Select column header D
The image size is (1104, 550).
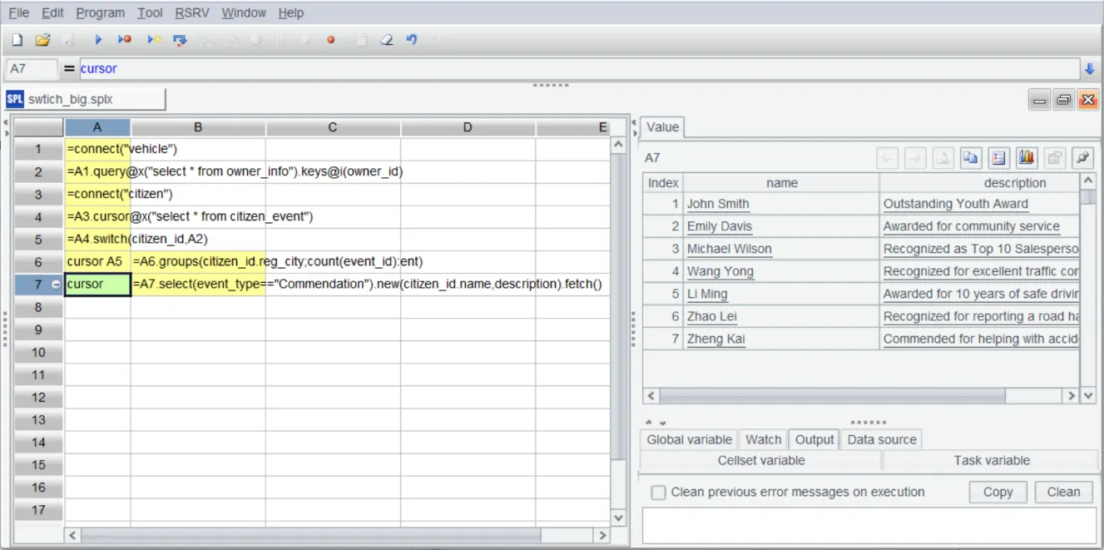(x=468, y=127)
